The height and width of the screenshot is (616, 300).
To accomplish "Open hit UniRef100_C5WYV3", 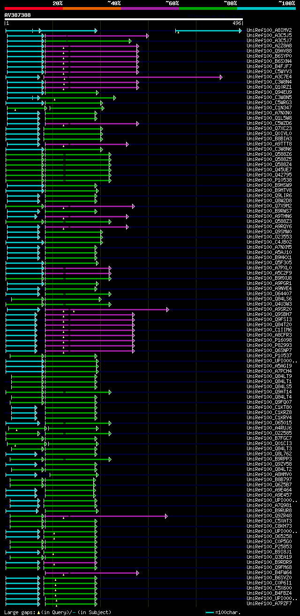I will [x=270, y=71].
